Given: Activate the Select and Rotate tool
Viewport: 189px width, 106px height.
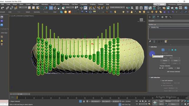Looking at the screenshot, I should click(x=55, y=8).
